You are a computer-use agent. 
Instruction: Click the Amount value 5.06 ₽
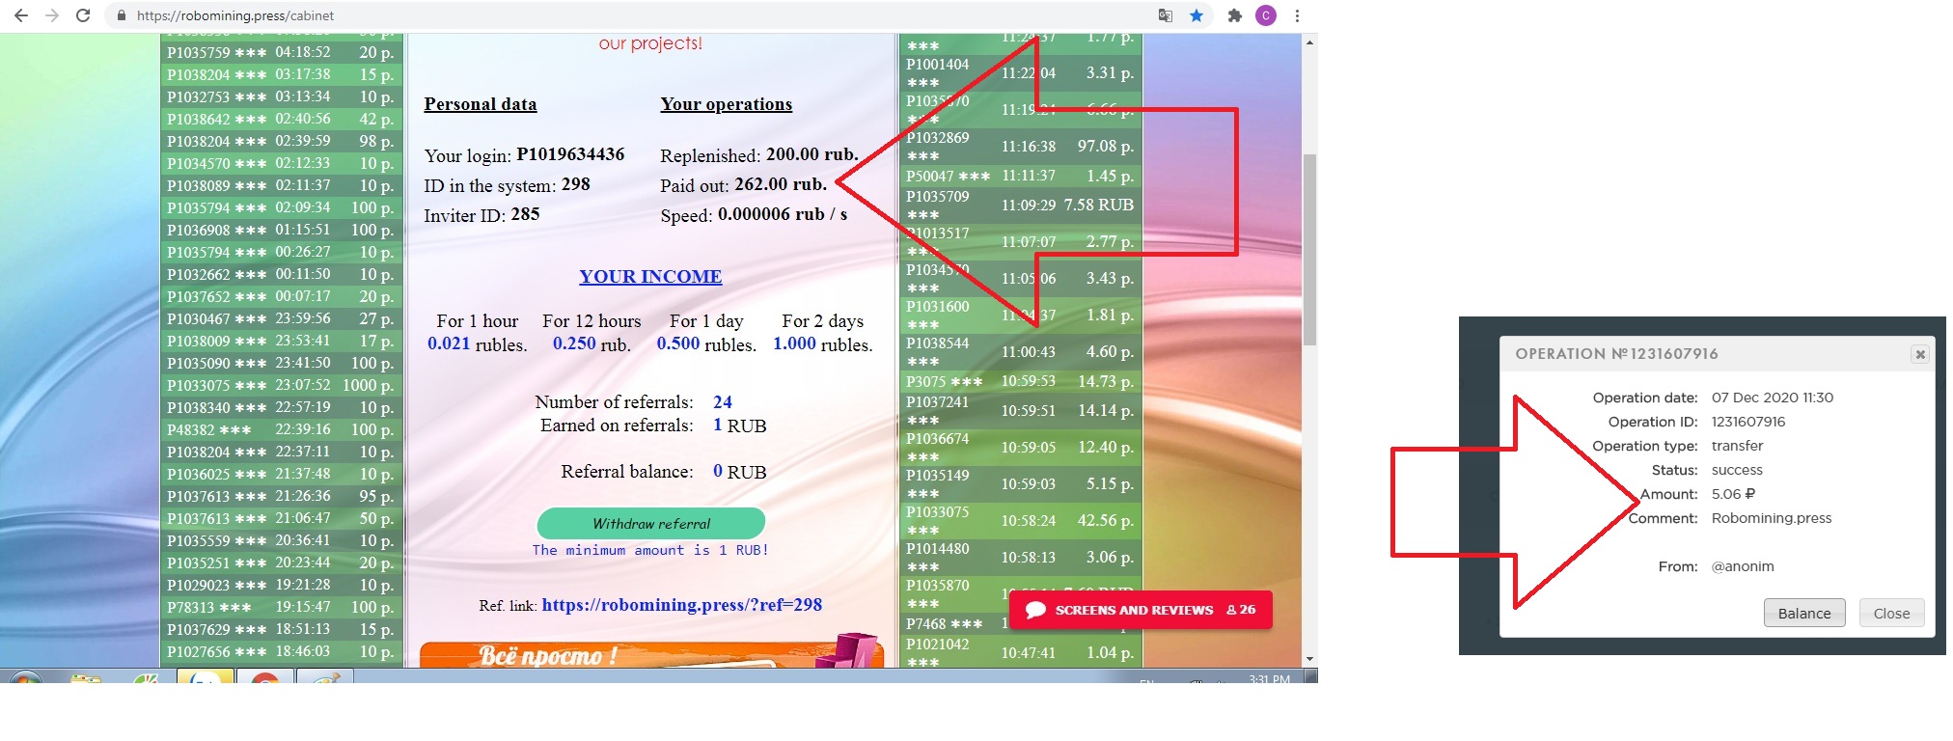click(1733, 494)
